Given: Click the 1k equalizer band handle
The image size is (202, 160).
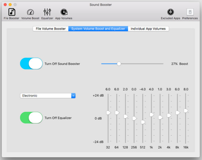Looking at the screenshot, I should pos(151,115).
